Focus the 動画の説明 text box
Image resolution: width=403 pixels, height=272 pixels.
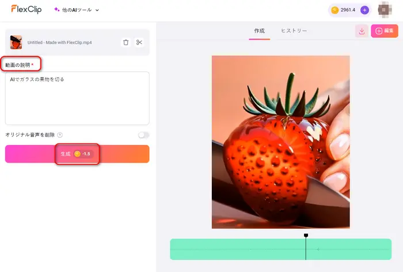pyautogui.click(x=77, y=99)
